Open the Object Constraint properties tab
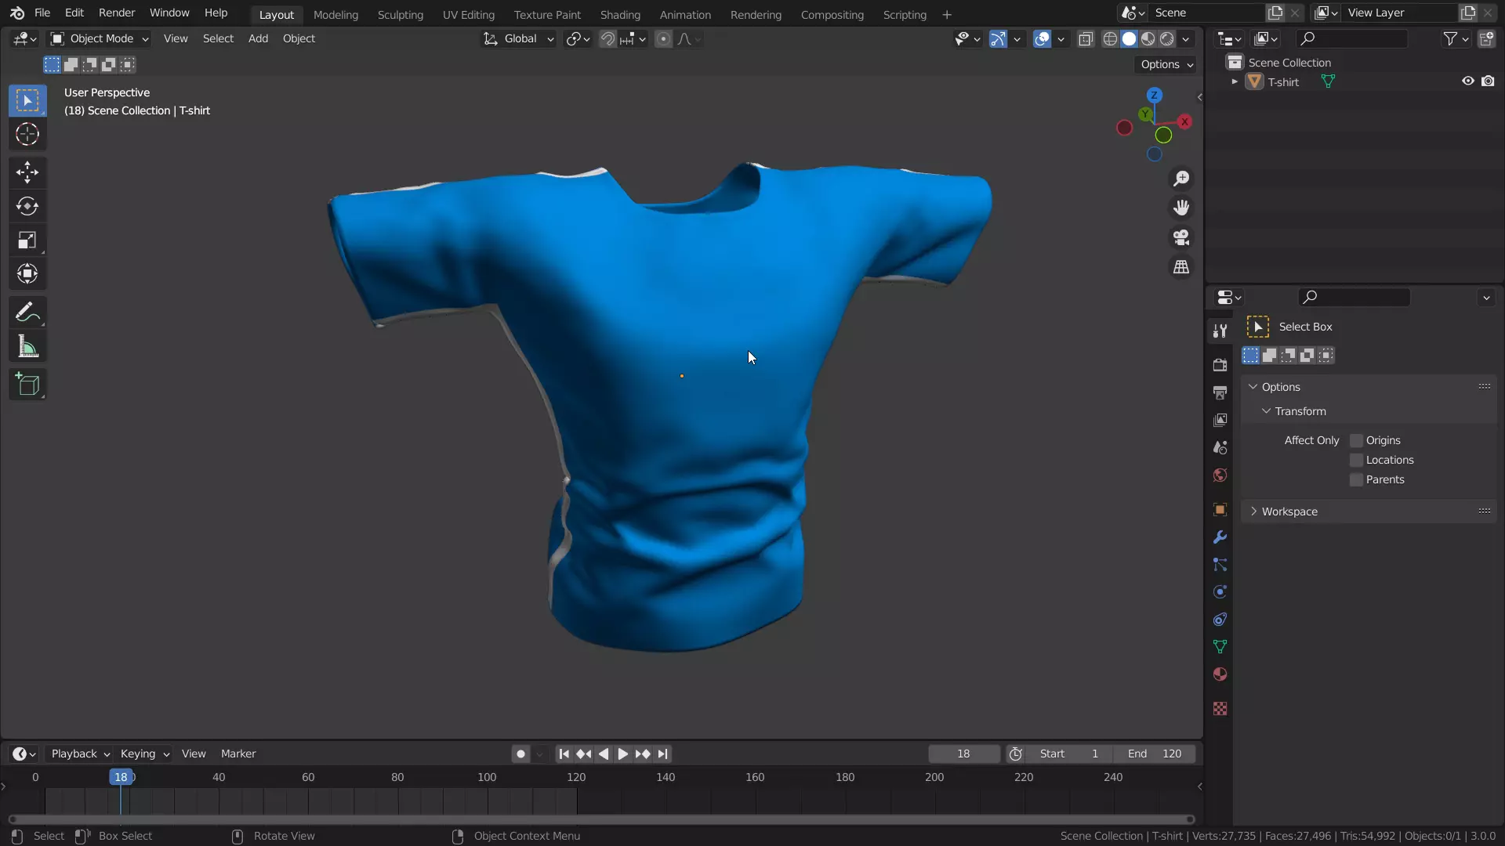This screenshot has height=846, width=1505. click(1220, 619)
